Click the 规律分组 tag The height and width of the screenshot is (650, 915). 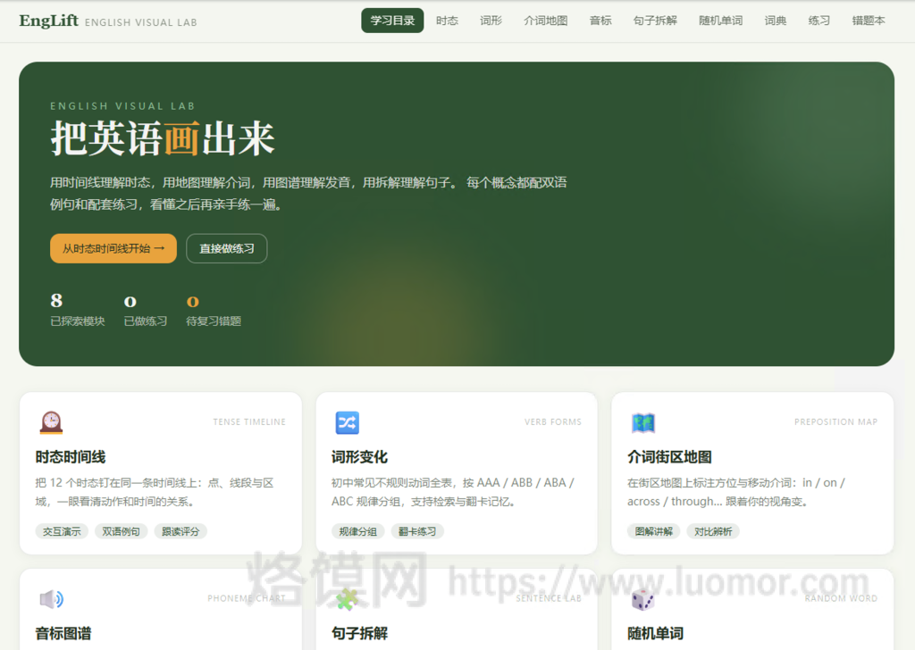tap(357, 531)
